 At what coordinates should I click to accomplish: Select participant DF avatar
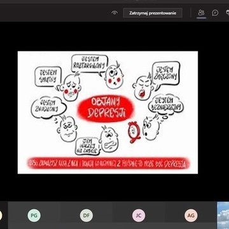coord(87,216)
